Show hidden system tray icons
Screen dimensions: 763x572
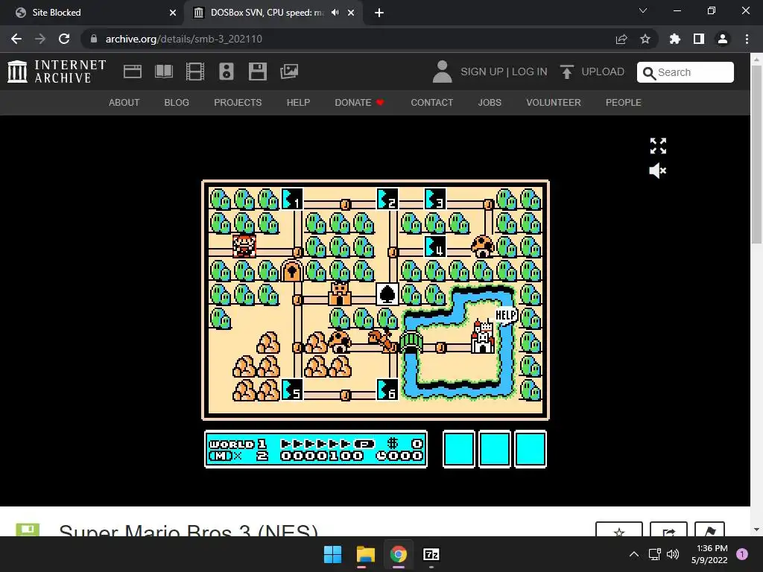pyautogui.click(x=633, y=554)
